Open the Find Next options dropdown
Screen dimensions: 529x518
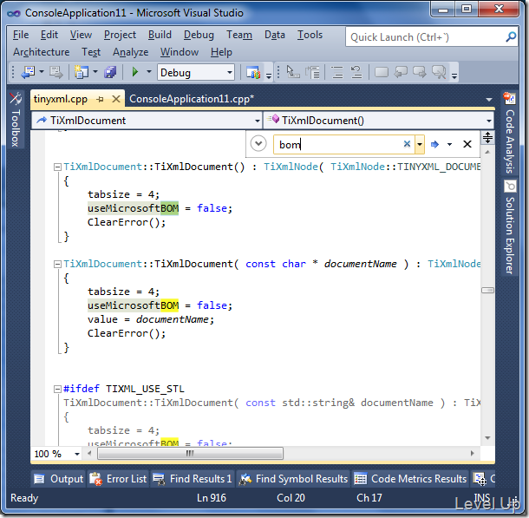[x=449, y=144]
